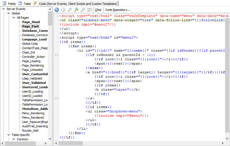Click the go-to-line icon
The width and height of the screenshot is (230, 146).
[x=89, y=10]
